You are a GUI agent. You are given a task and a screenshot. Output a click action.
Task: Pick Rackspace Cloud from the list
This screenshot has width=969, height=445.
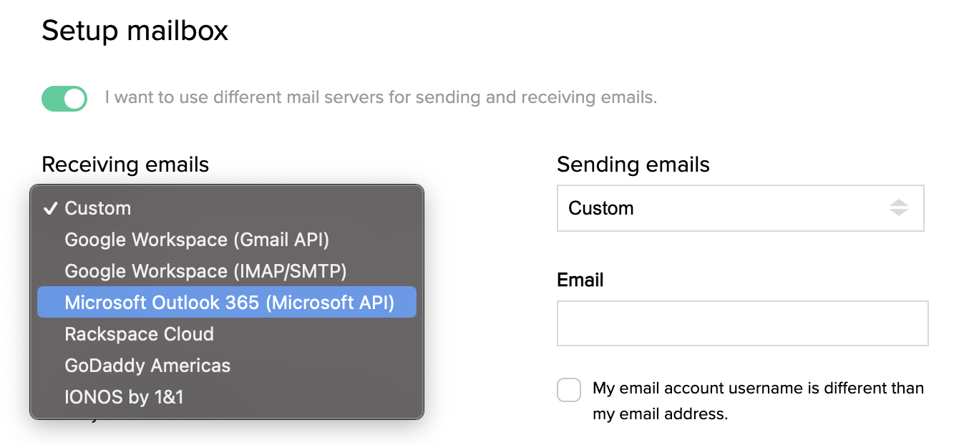tap(226, 334)
